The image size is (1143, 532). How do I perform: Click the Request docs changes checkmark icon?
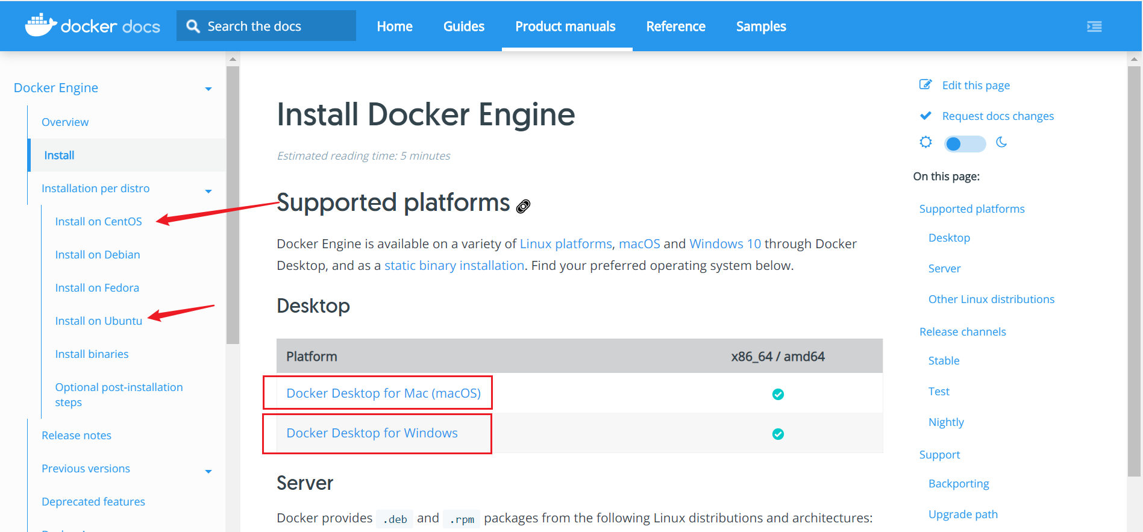click(x=925, y=116)
